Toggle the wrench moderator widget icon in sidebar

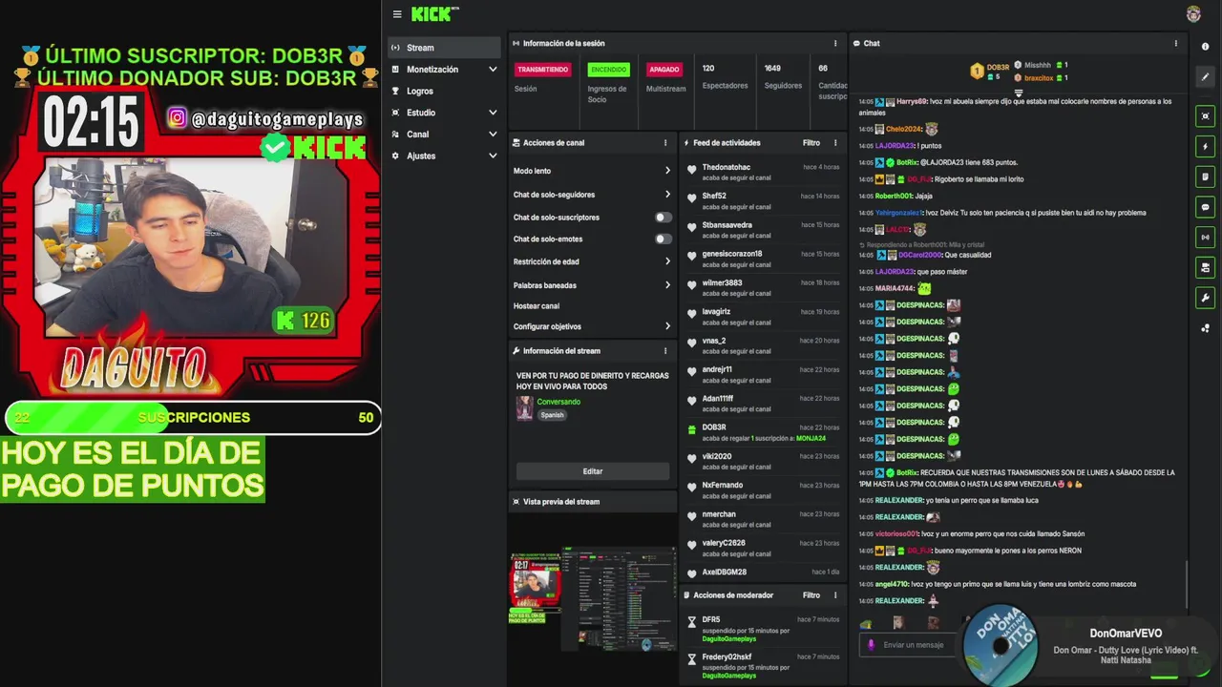click(1205, 299)
